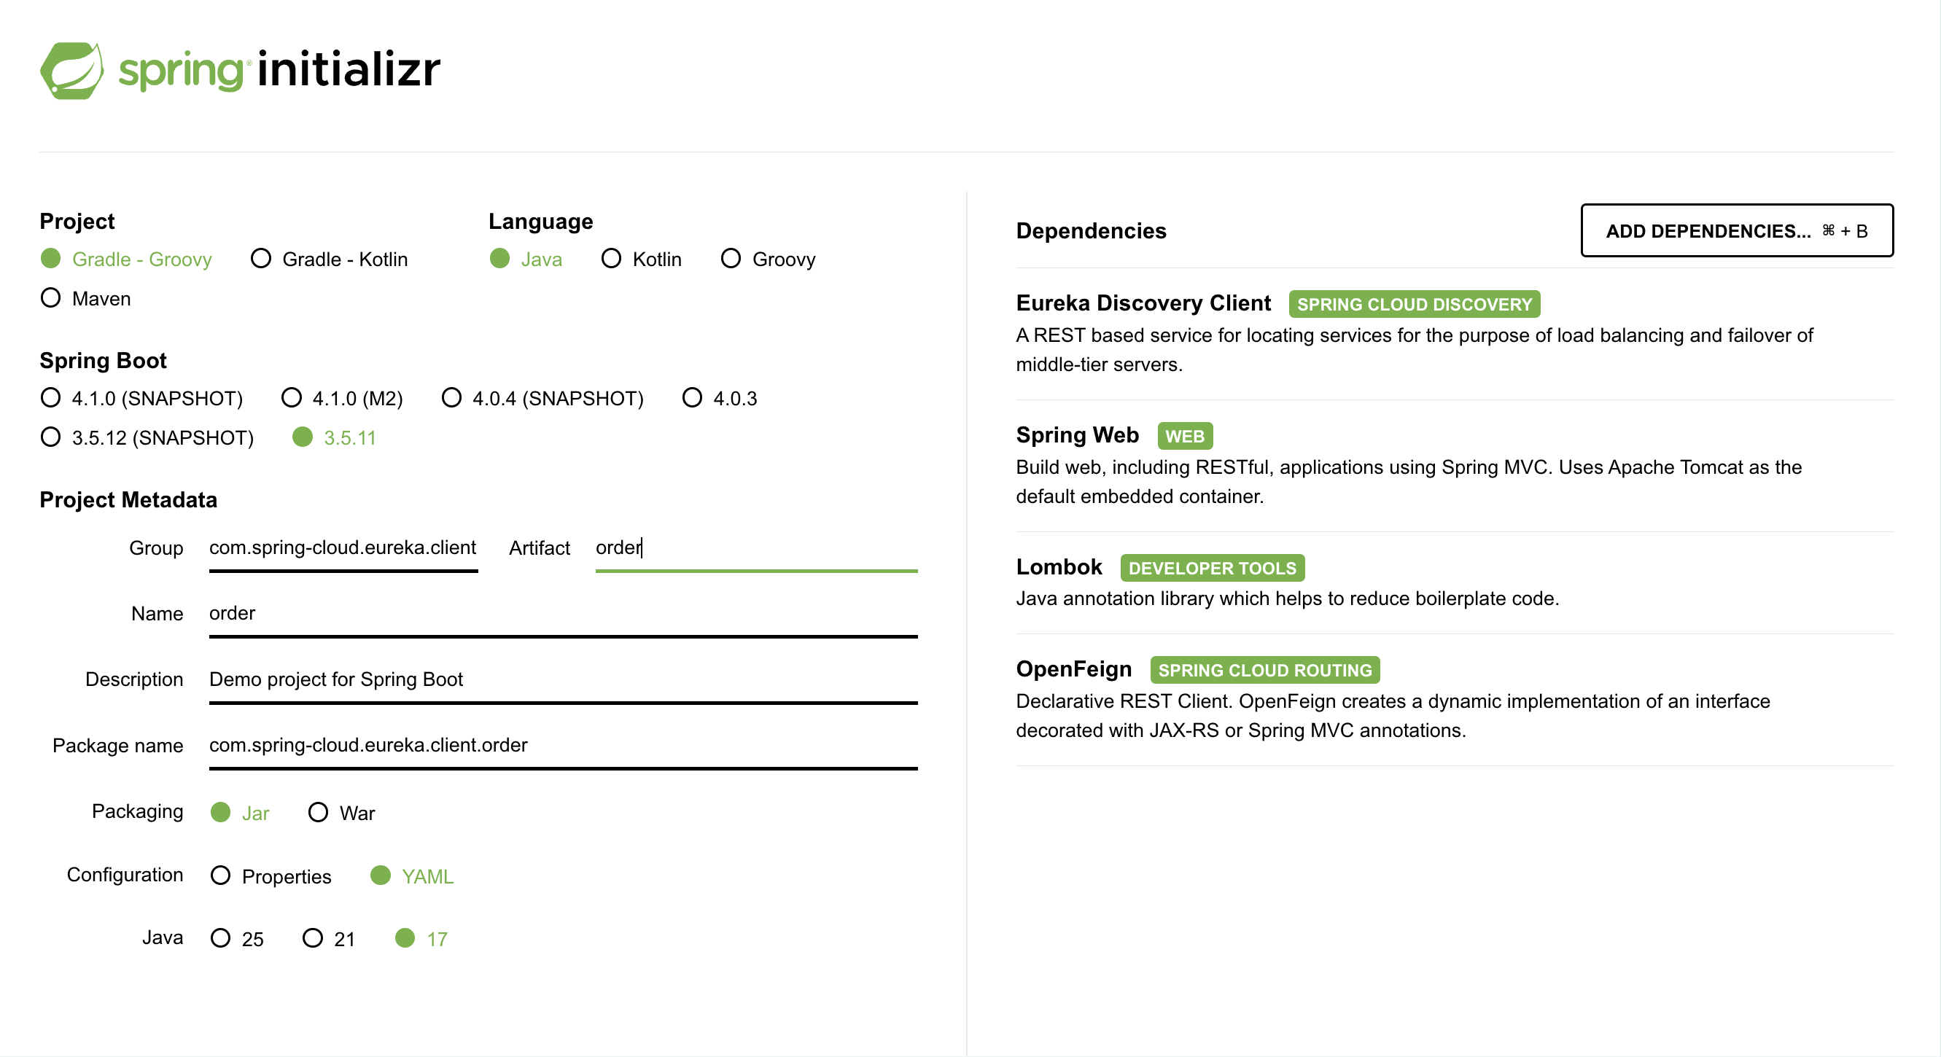The width and height of the screenshot is (1941, 1057).
Task: Select the Maven project option
Action: [x=85, y=298]
